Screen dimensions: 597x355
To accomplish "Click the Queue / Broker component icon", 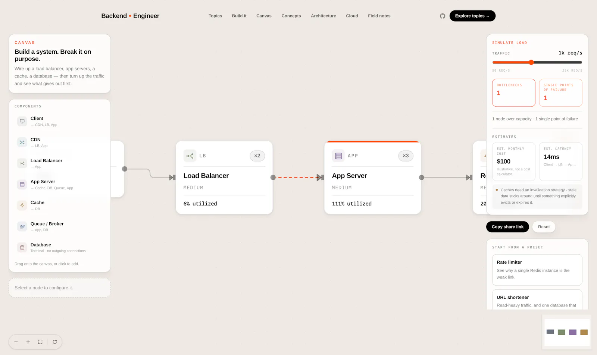I will tap(22, 226).
